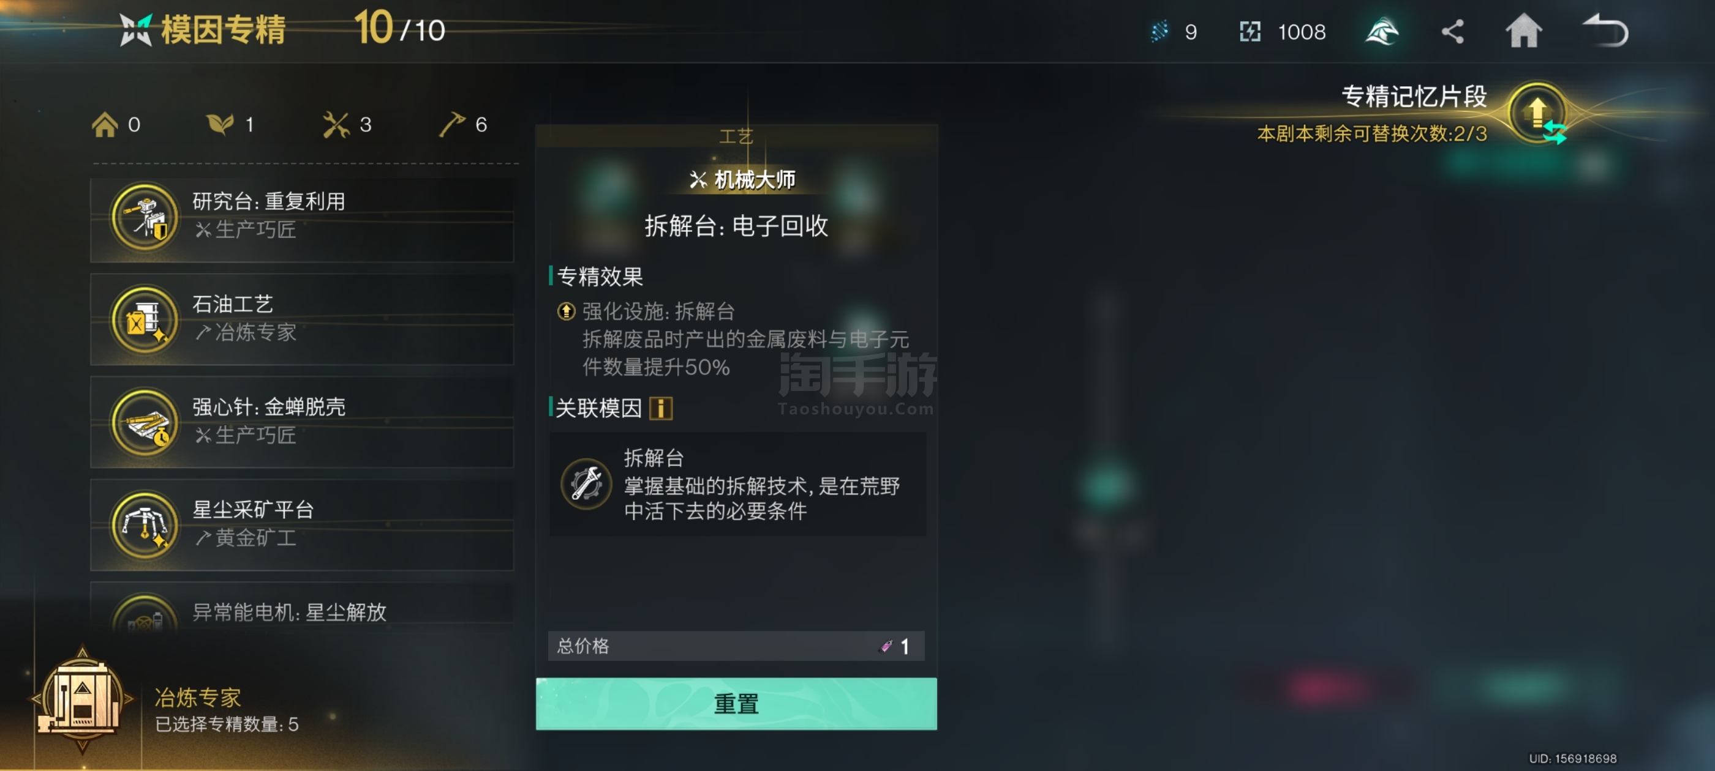
Task: Click the 1008 currency counter
Action: (x=1283, y=31)
